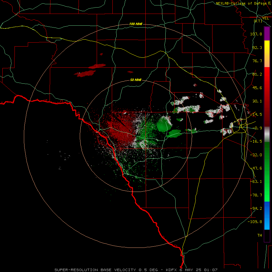Click the KDFX station identifier in caption
272x272 pixels.
pyautogui.click(x=171, y=270)
